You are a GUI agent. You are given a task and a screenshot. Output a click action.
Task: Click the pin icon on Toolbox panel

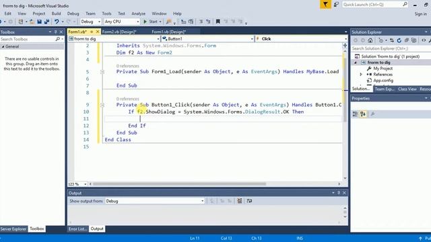55,32
